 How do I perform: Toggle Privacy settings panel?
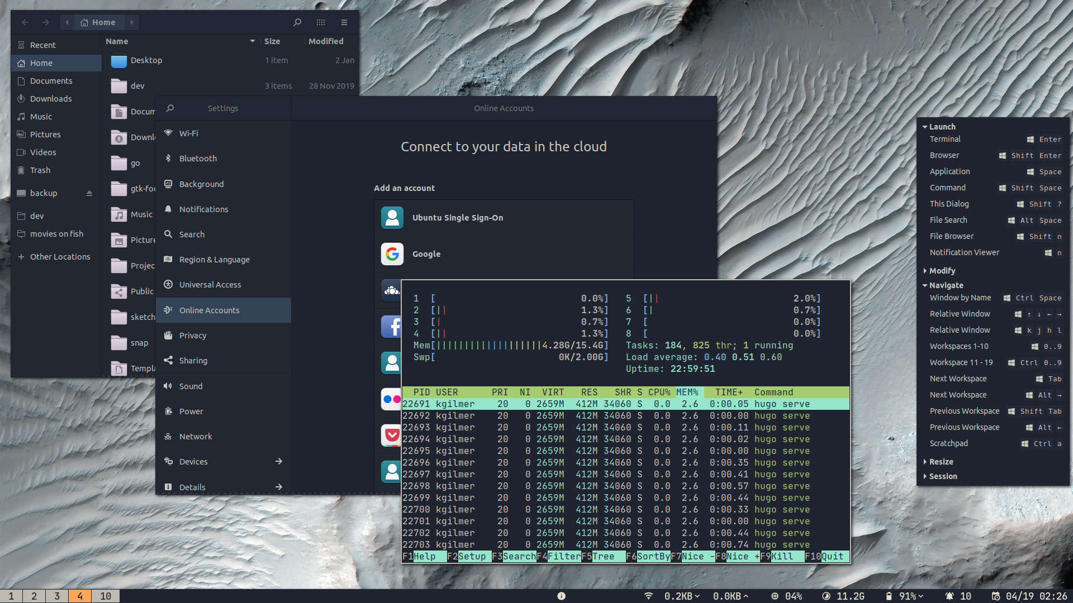point(193,335)
